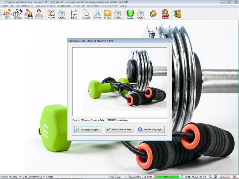The width and height of the screenshot is (239, 179).
Task: Click the Ins indicator in status bar
Action: (125, 177)
